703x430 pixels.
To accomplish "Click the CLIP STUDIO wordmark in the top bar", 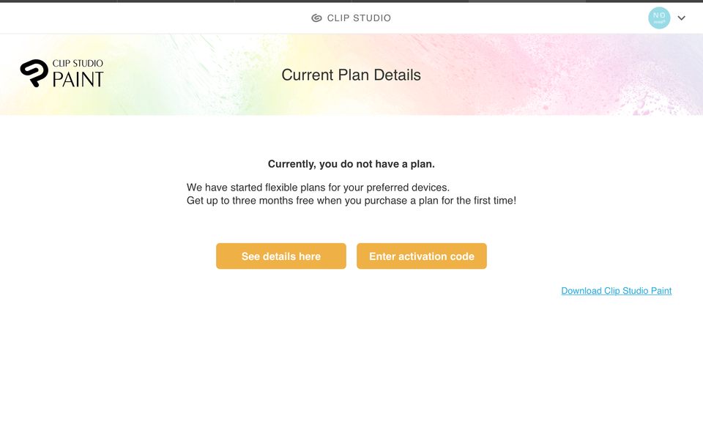I will (359, 18).
